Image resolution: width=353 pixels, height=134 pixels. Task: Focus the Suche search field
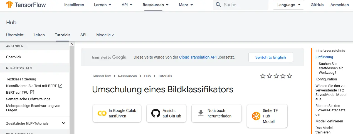245,5
